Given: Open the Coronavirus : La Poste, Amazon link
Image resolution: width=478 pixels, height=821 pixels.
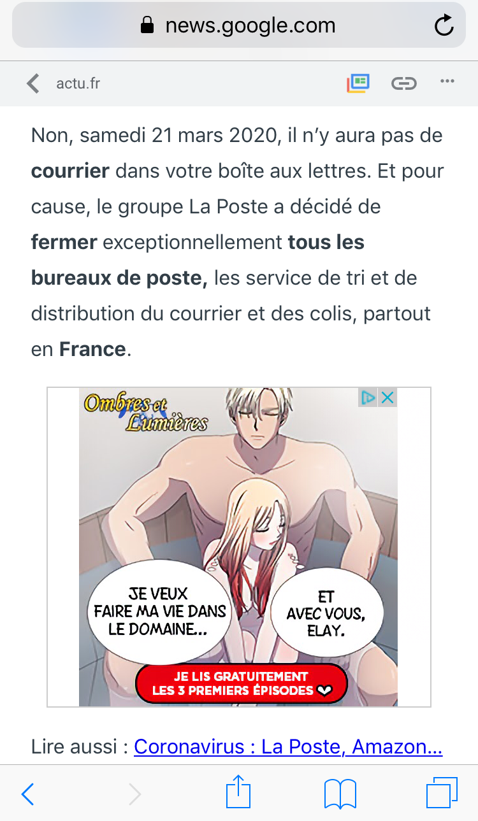Looking at the screenshot, I should pyautogui.click(x=288, y=746).
